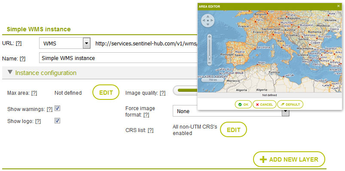Click the center dot of pan control

point(208,21)
